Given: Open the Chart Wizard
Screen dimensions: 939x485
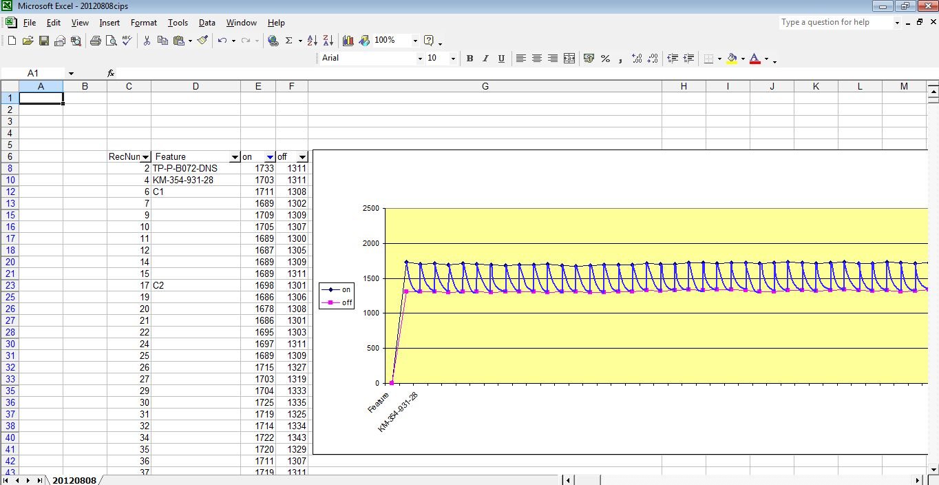Looking at the screenshot, I should [x=348, y=41].
